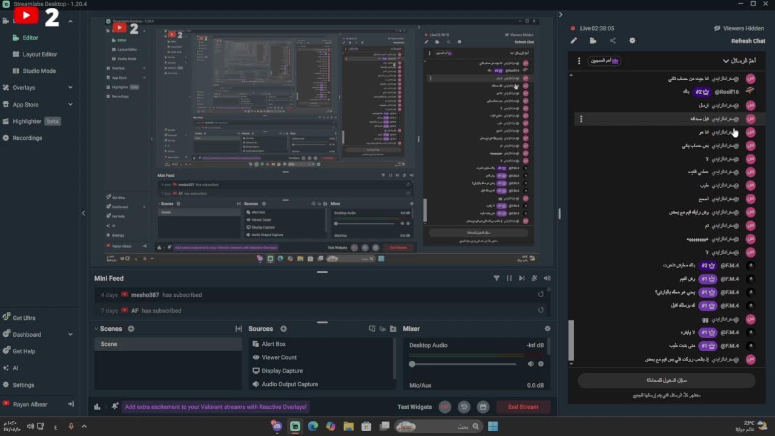Open Mixer settings gear
775x436 pixels.
[x=547, y=329]
